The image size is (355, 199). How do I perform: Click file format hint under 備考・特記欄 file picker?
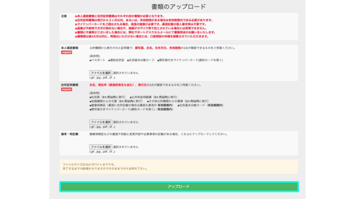click(102, 151)
